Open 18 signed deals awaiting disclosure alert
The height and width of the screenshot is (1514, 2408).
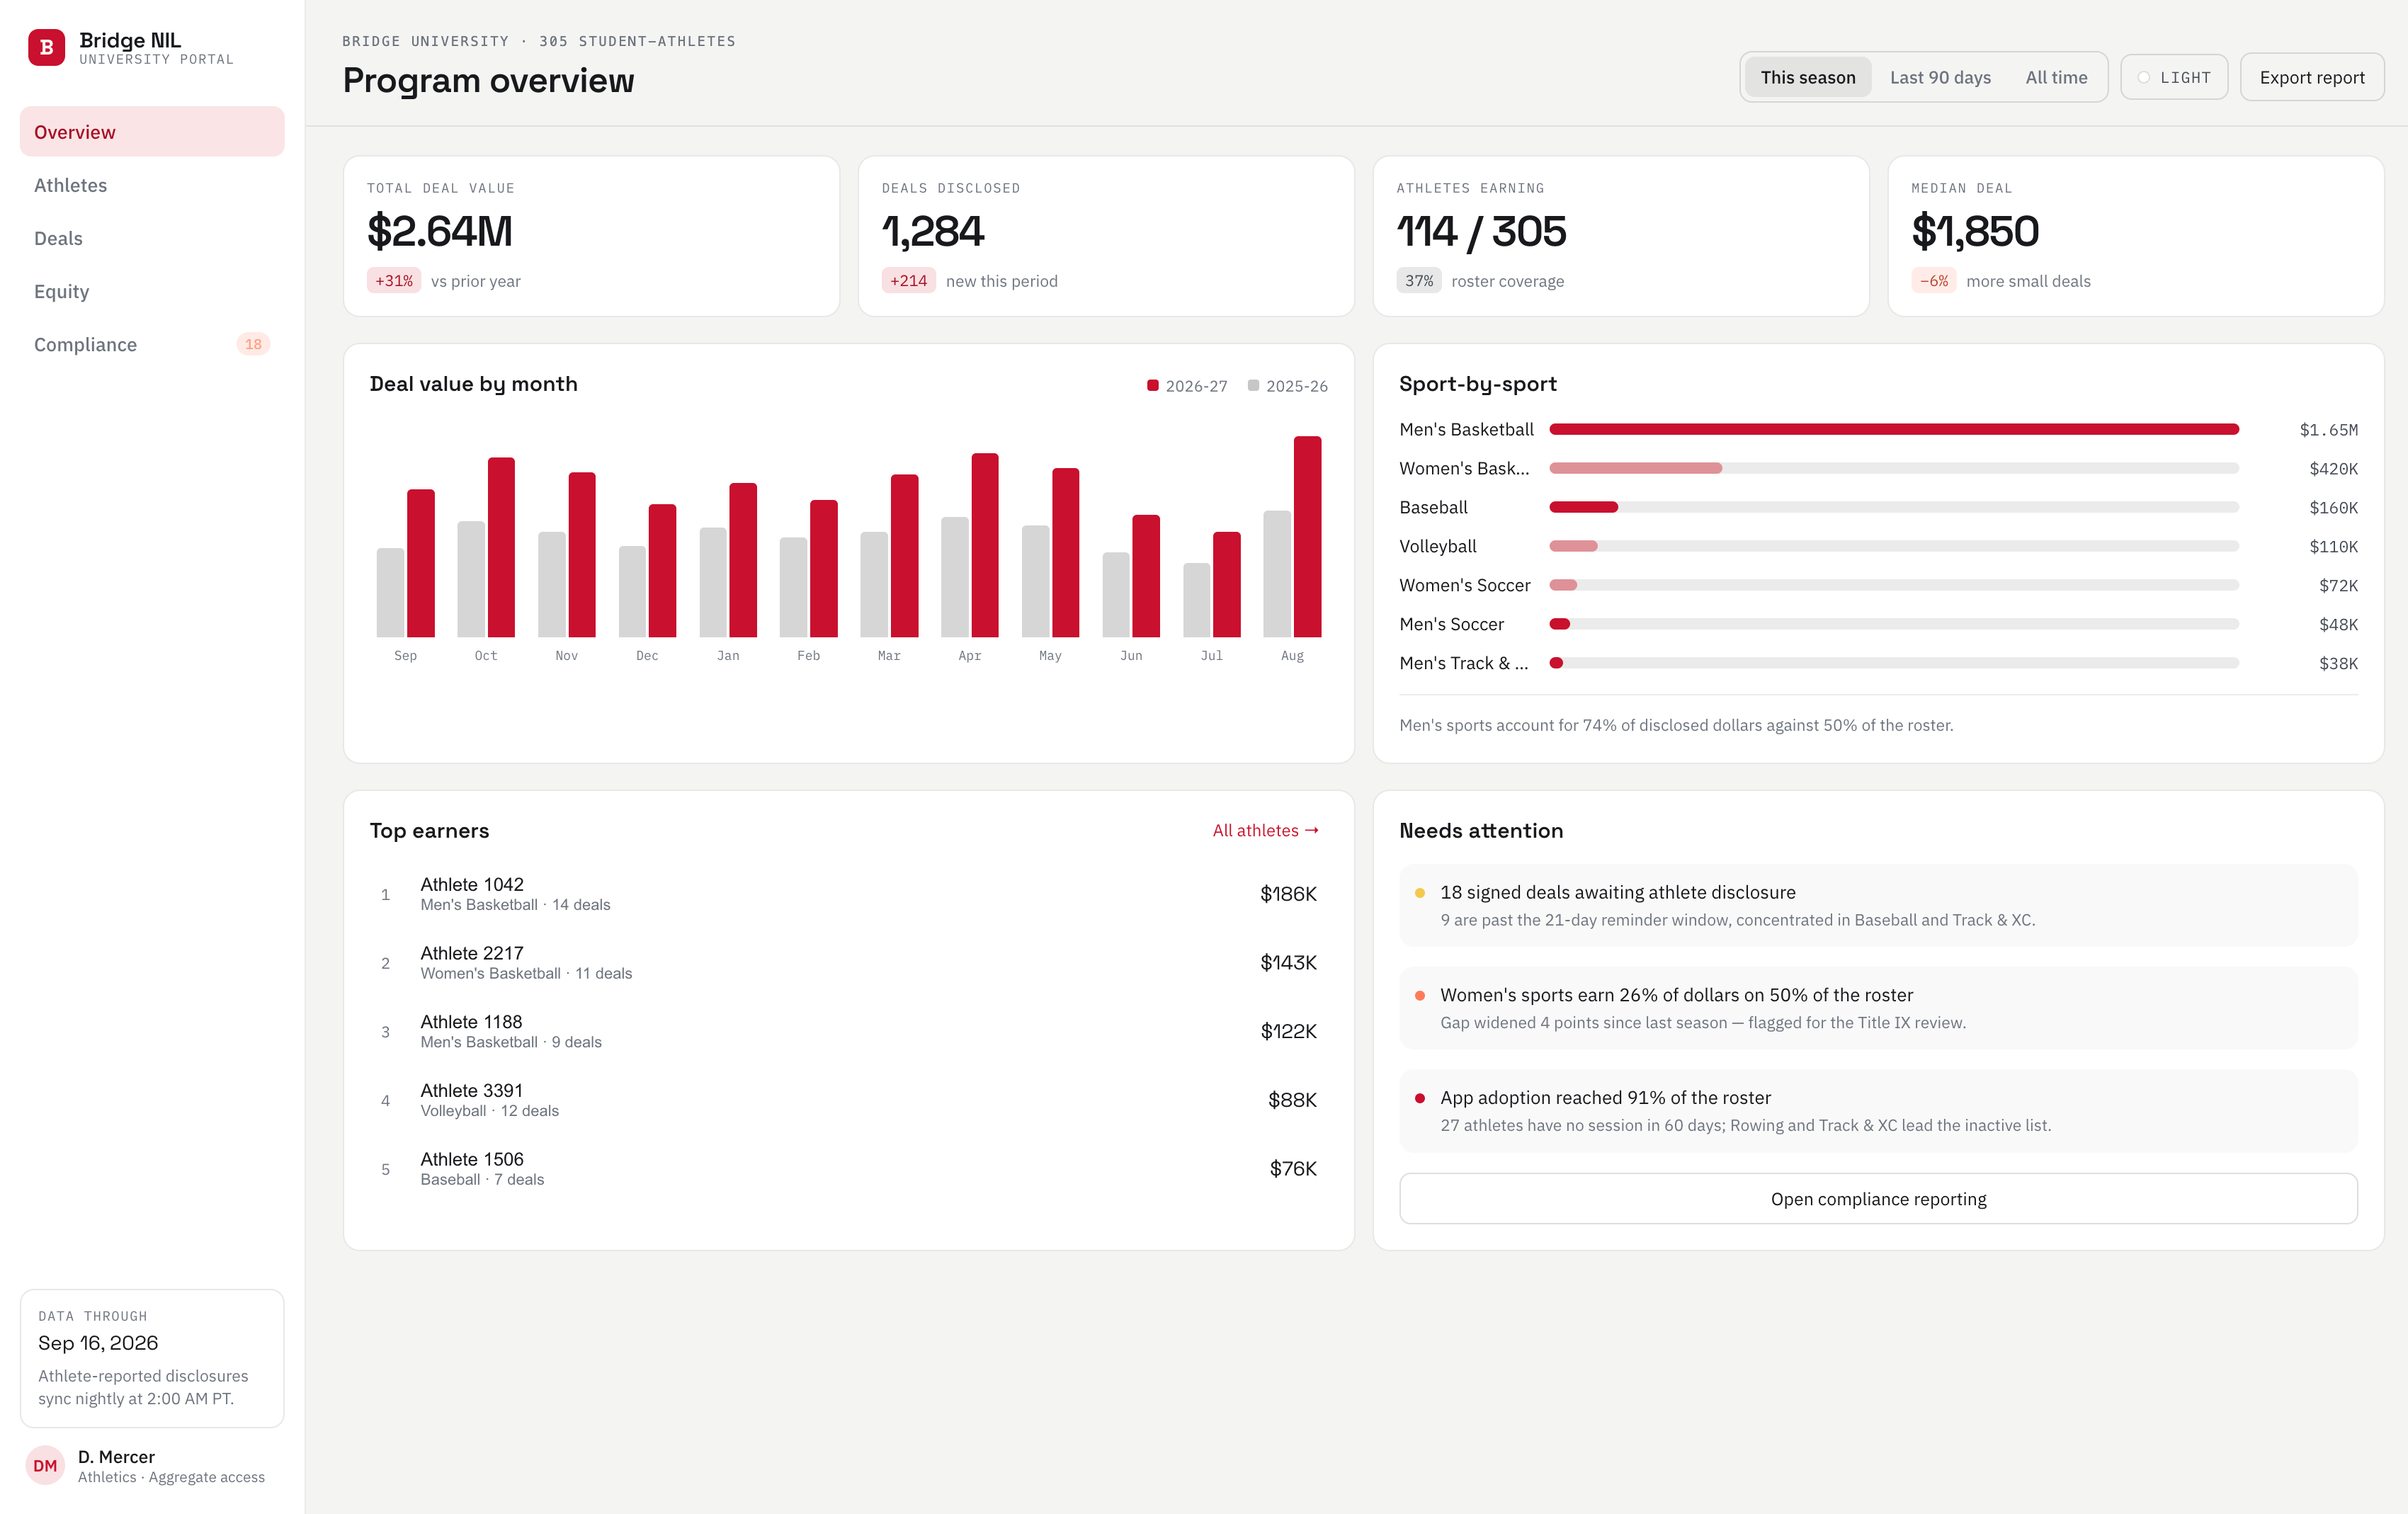point(1878,905)
